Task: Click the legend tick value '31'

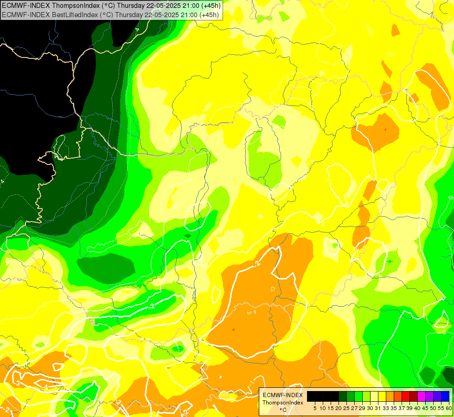Action: pos(378,408)
